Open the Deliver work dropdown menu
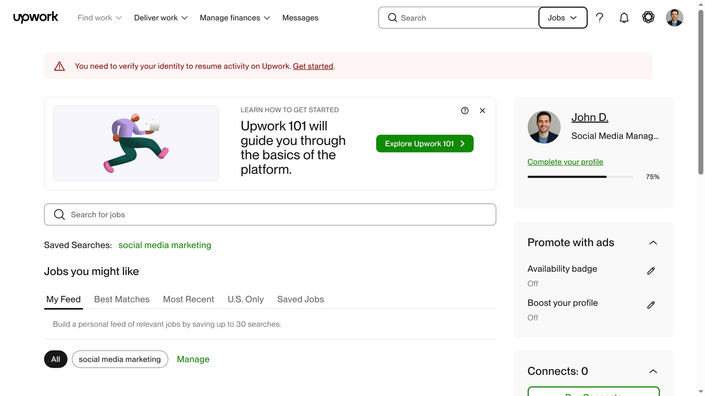 point(161,18)
